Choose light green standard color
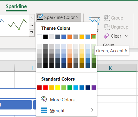138x117 pixels. [64, 88]
